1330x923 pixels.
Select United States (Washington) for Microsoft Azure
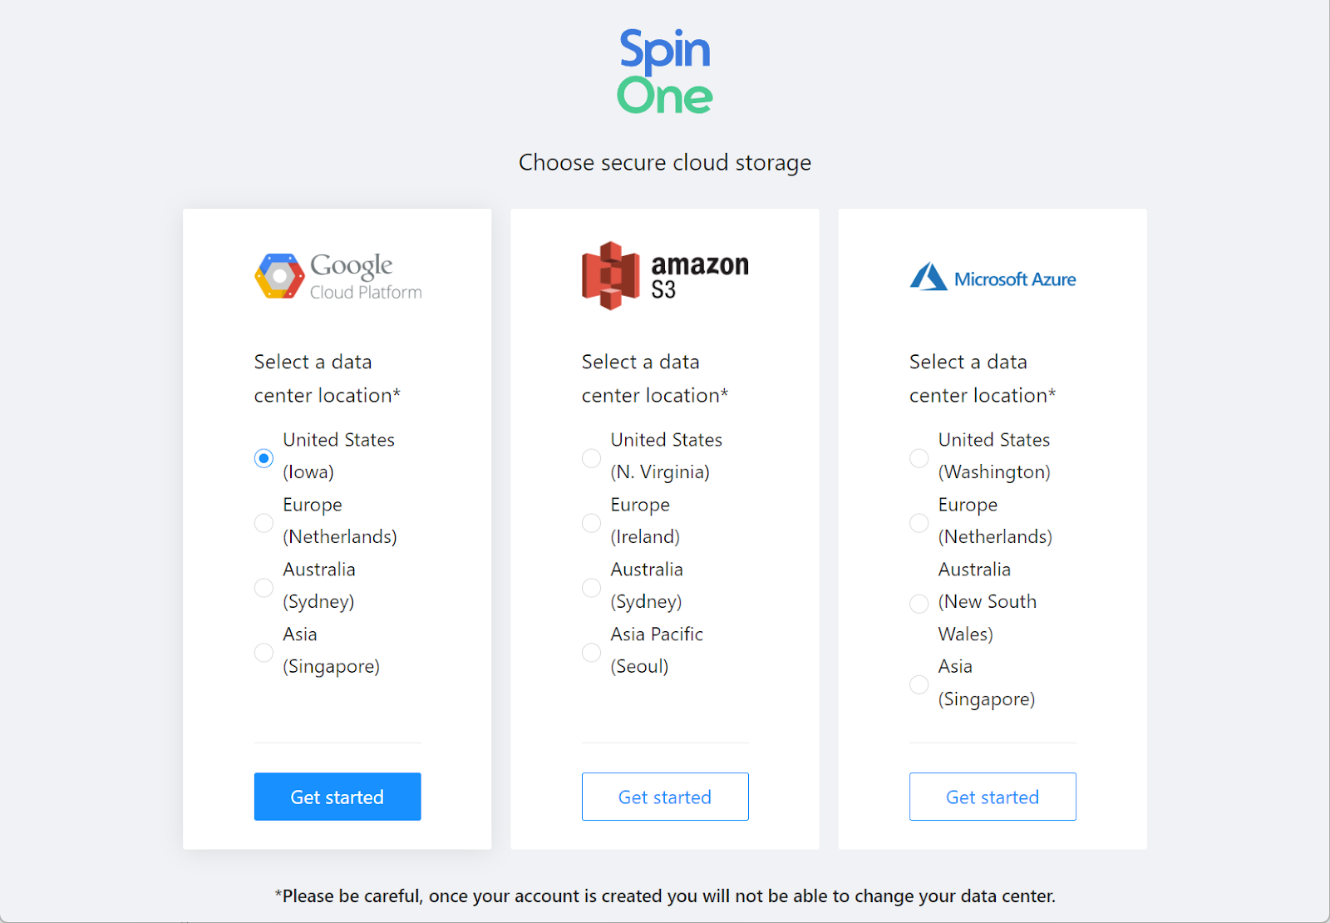click(x=919, y=457)
